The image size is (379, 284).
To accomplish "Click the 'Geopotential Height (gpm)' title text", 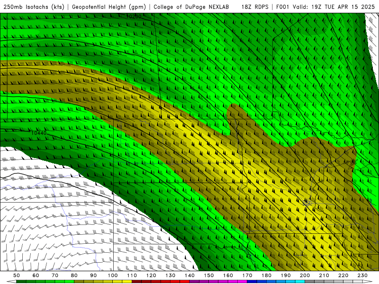I will coord(109,7).
